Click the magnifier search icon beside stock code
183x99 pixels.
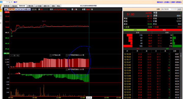[9, 2]
